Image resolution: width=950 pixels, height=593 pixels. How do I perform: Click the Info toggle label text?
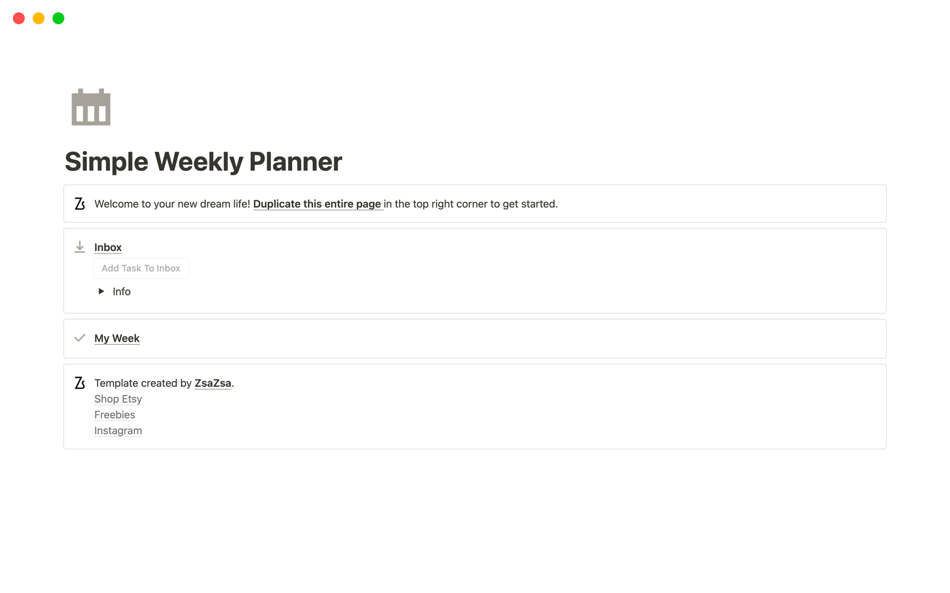[122, 292]
